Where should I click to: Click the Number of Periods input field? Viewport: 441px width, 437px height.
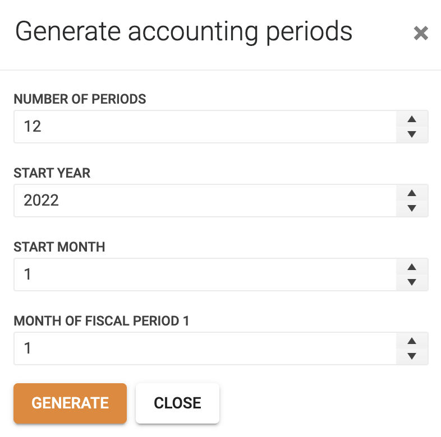(x=205, y=127)
